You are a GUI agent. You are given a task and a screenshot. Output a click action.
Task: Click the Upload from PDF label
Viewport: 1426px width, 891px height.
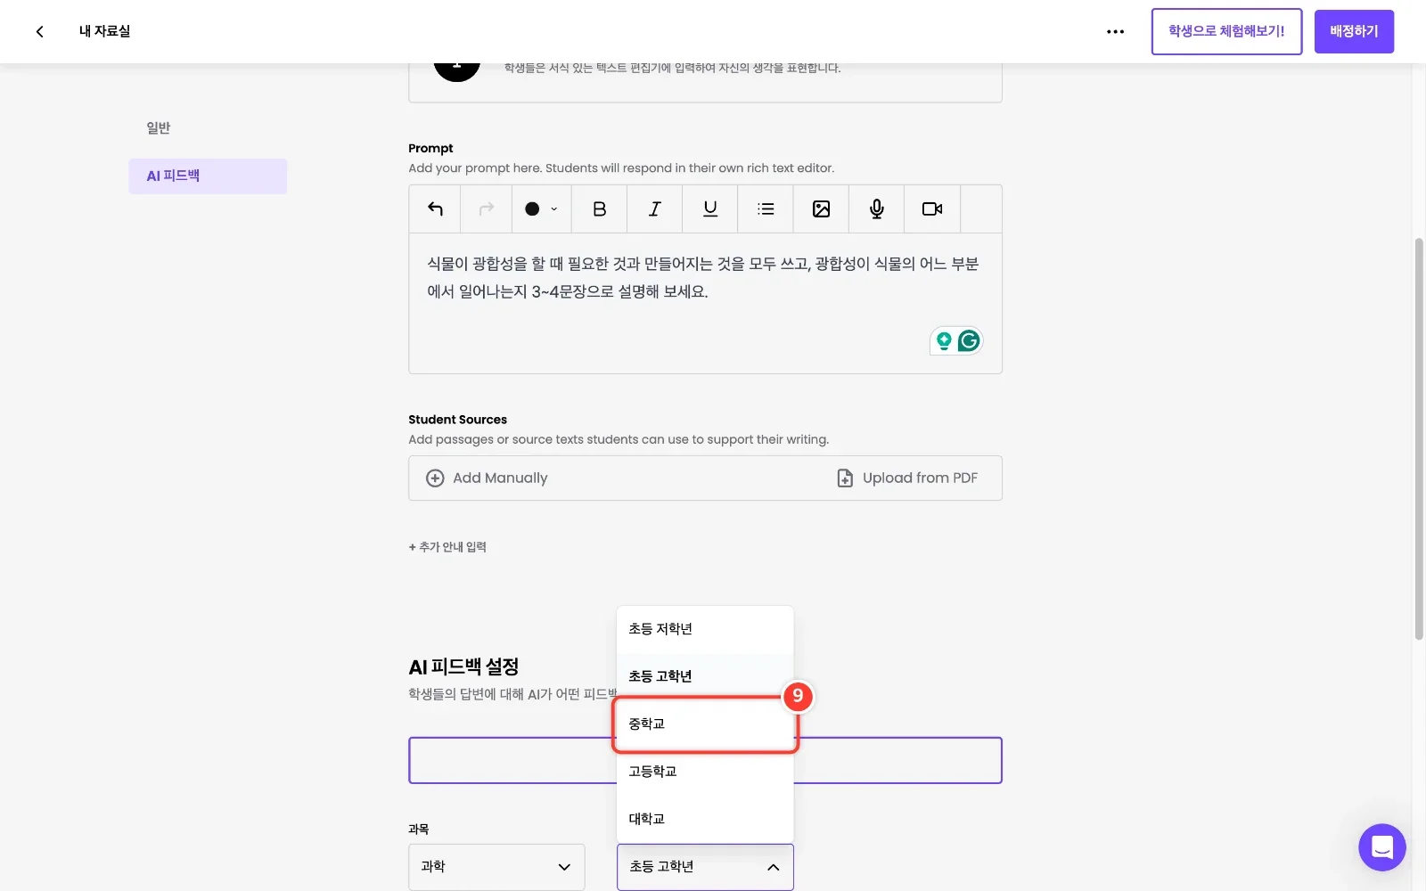[920, 478]
